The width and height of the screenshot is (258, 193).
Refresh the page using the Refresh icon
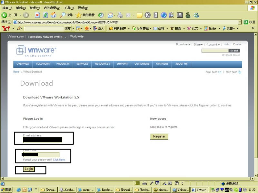coord(45,15)
